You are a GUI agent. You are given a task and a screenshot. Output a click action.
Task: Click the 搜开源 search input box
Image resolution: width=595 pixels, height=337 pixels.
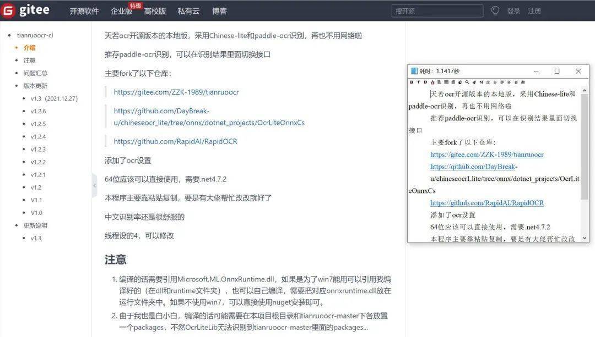(437, 10)
